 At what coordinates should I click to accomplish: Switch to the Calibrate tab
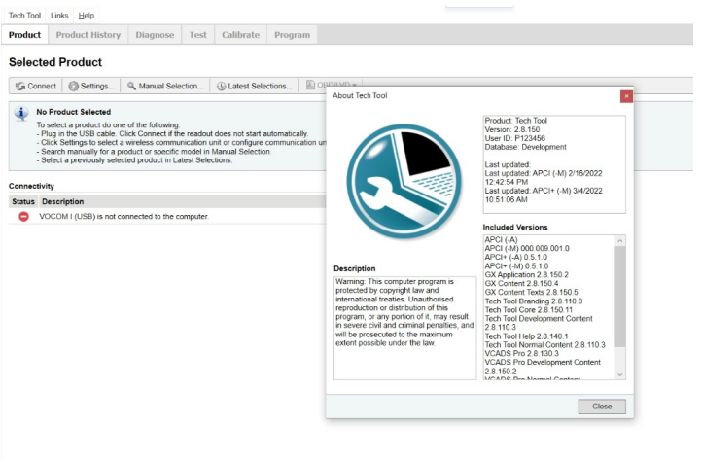240,35
